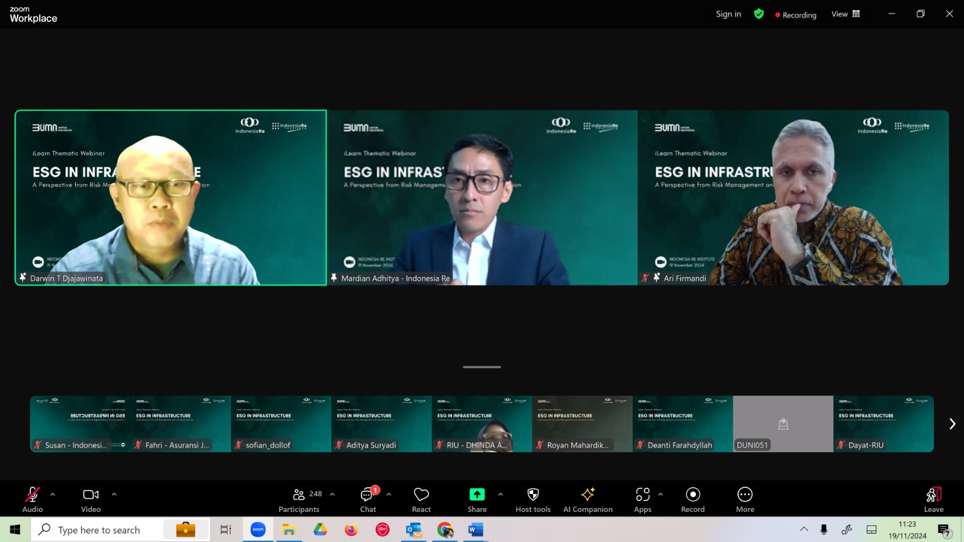This screenshot has width=964, height=542.
Task: Expand participants options arrow
Action: click(x=333, y=494)
